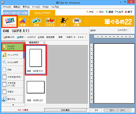Select 喪中欠礼 category in sidebar
Screen dimensions: 136x114
pos(12,99)
